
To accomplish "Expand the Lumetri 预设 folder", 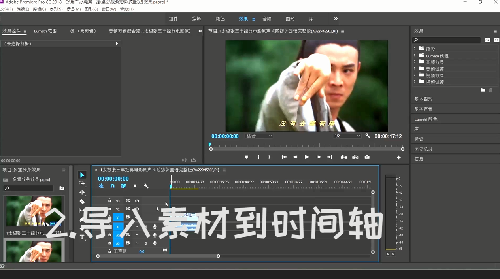I will (x=415, y=56).
